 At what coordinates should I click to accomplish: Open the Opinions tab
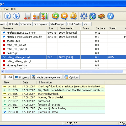71,77
